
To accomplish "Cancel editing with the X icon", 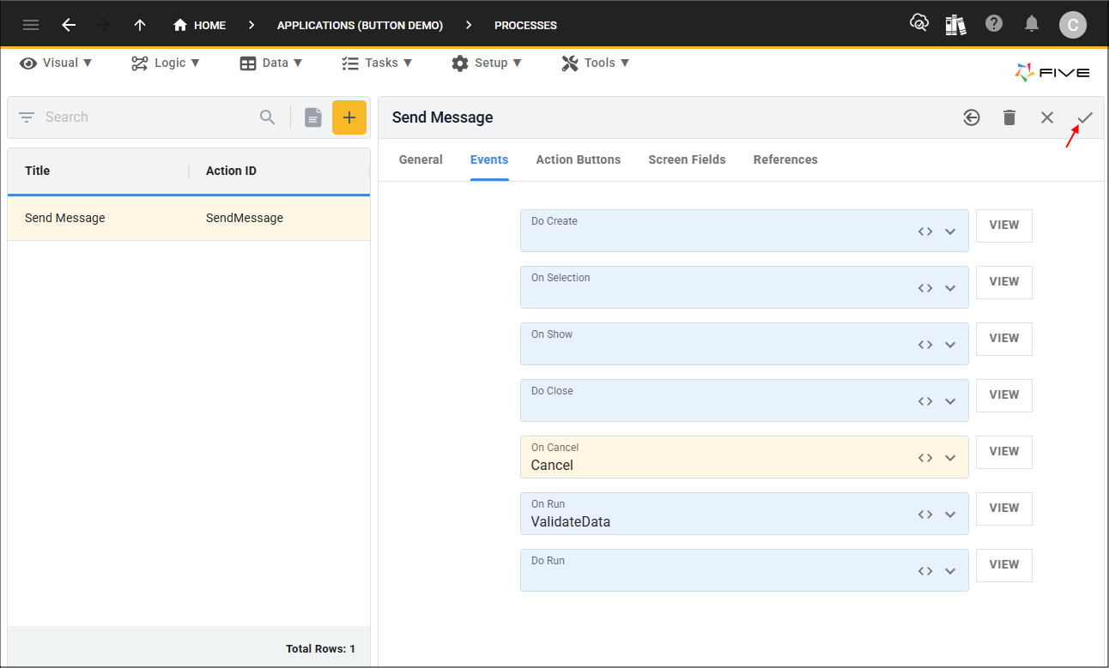I will (1047, 117).
